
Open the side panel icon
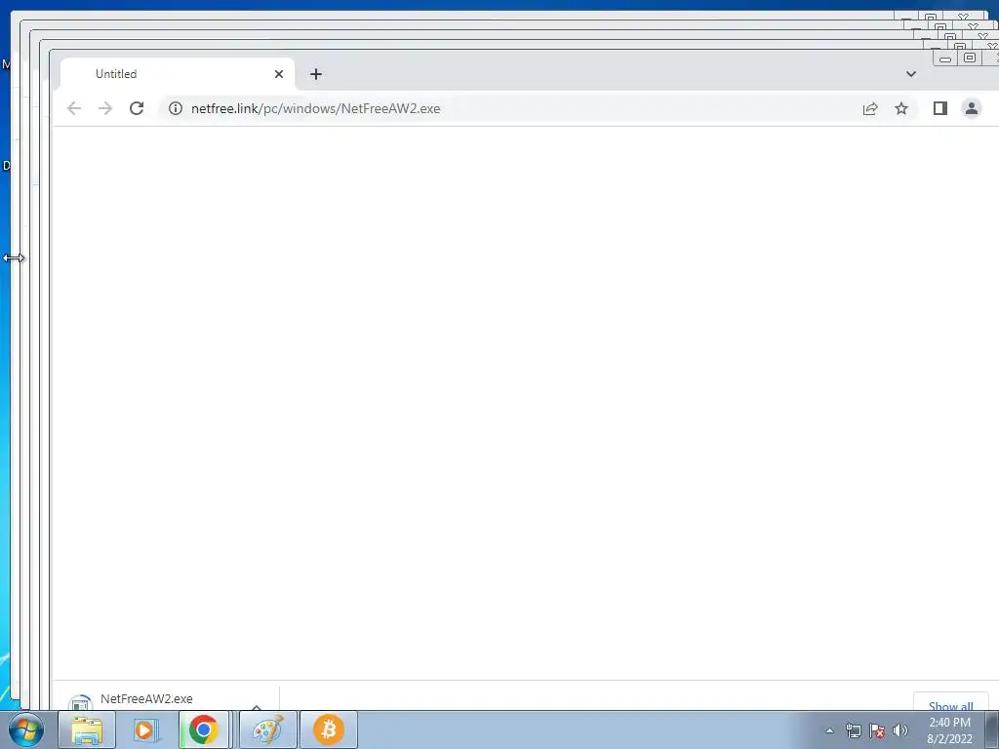940,108
